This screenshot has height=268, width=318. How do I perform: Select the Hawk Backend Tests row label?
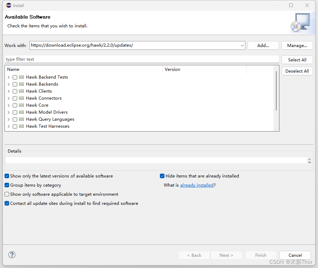(x=47, y=77)
